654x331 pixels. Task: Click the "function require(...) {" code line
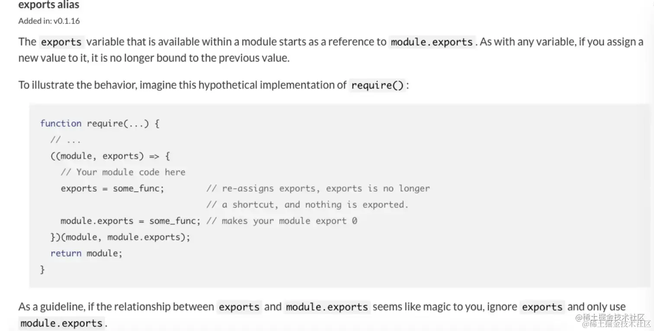point(100,123)
